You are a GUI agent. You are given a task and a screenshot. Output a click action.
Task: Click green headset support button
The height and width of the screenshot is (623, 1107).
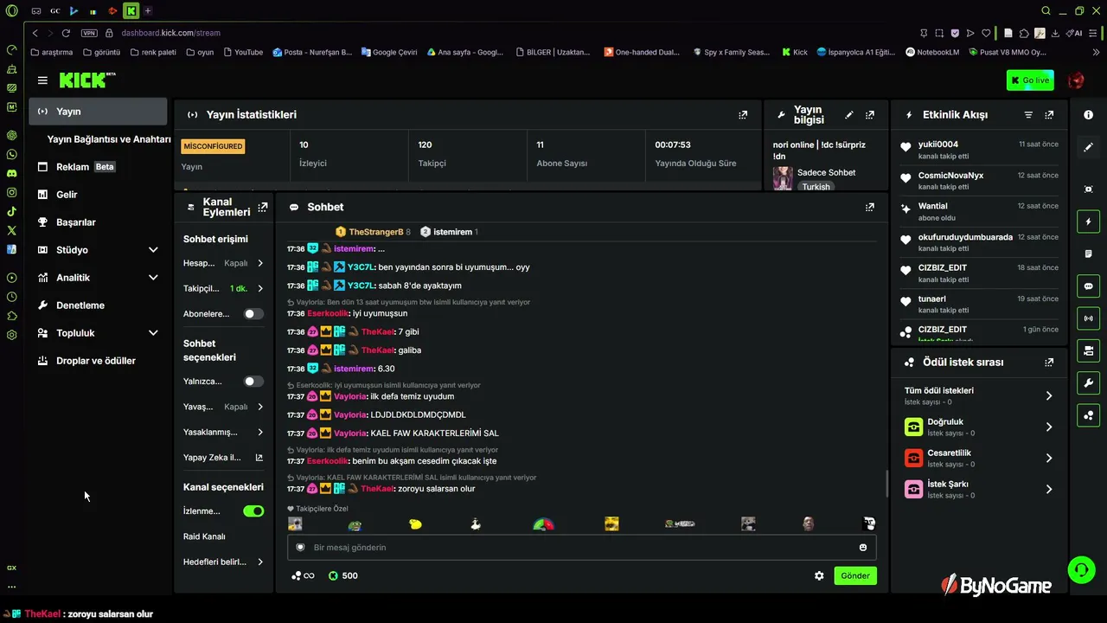pos(1081,568)
